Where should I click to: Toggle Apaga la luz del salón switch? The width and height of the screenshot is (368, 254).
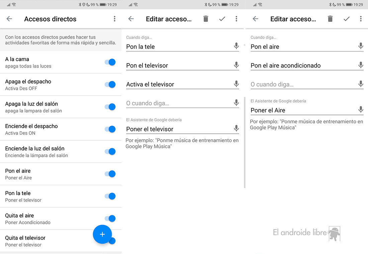point(110,107)
